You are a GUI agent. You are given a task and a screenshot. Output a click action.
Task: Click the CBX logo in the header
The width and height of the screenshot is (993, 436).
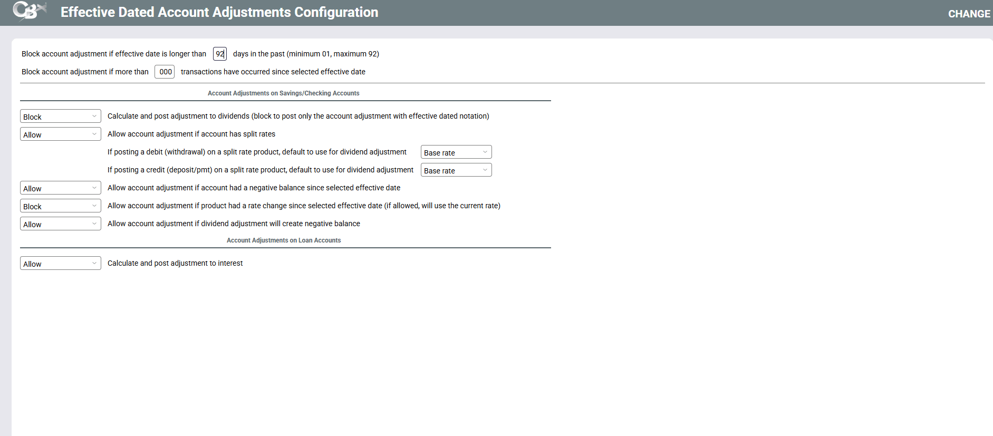[x=29, y=11]
